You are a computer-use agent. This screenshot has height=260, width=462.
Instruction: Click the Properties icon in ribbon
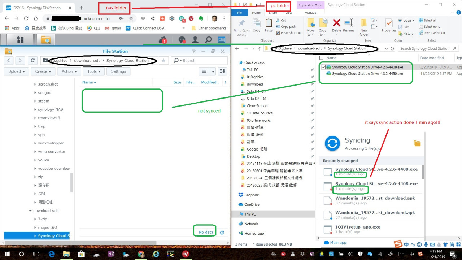(389, 26)
